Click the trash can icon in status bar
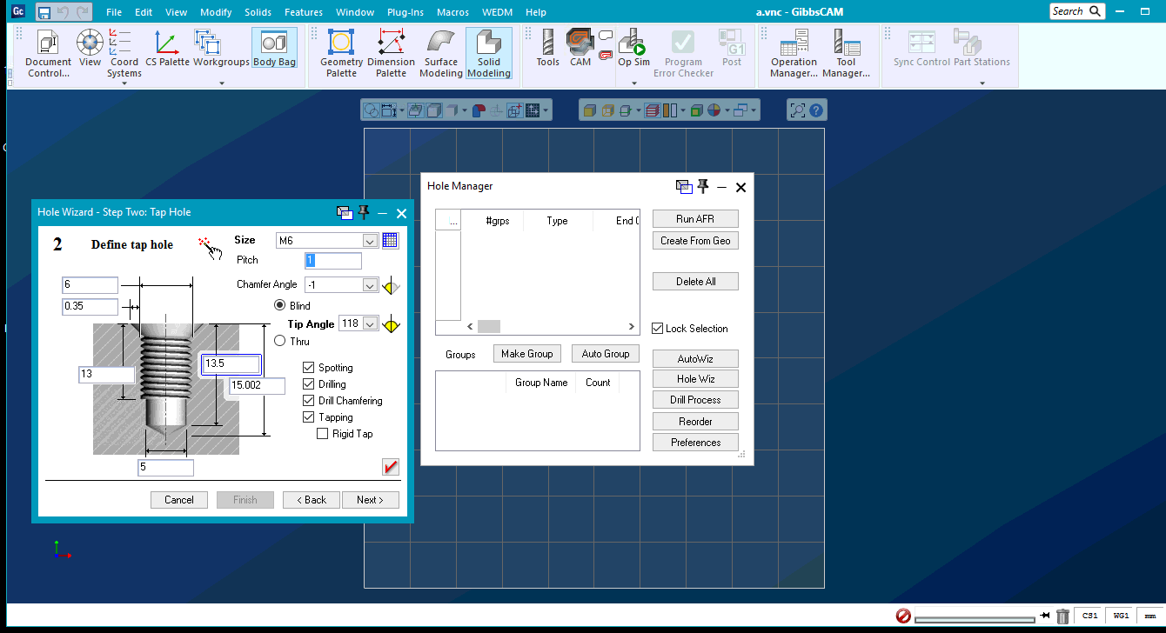 (x=1062, y=616)
